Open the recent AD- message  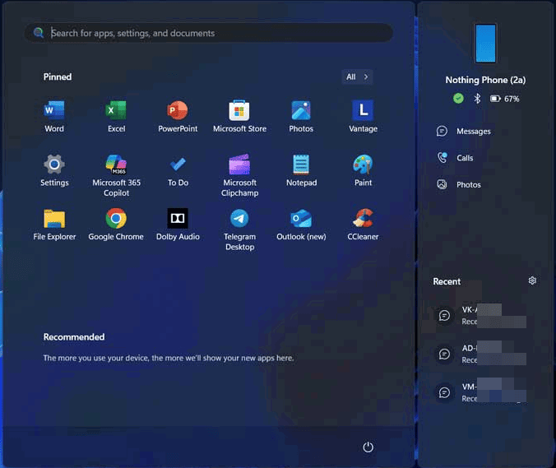pyautogui.click(x=481, y=354)
